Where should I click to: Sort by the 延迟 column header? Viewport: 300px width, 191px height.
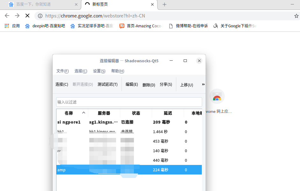168,113
